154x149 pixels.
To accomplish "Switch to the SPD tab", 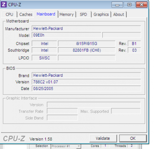I will tap(84, 14).
